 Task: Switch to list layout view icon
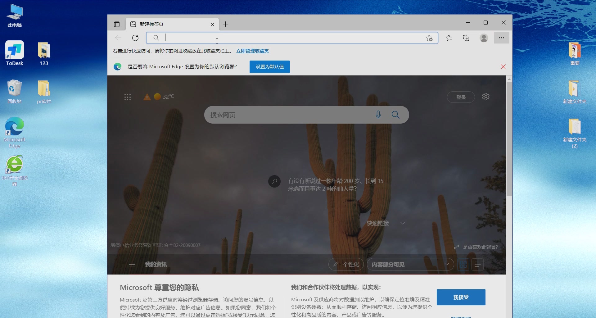477,265
